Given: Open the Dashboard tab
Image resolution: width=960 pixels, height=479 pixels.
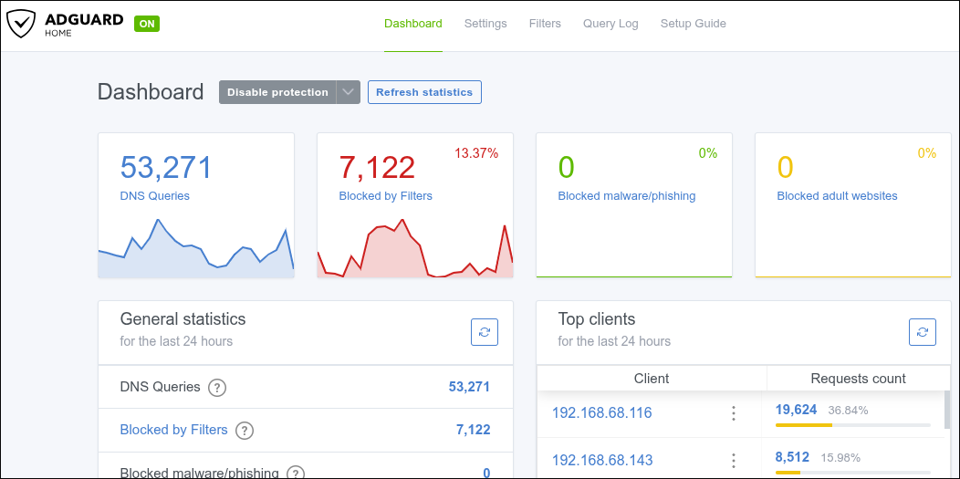Looking at the screenshot, I should (413, 24).
